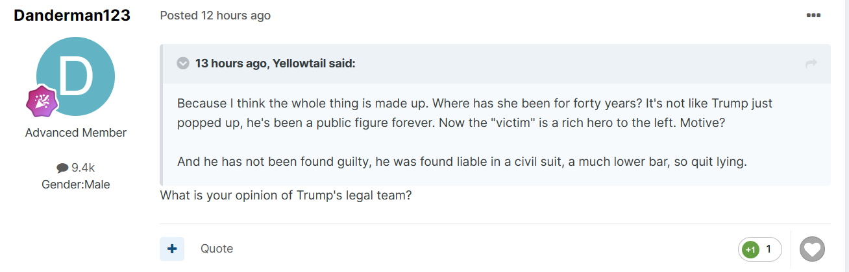Open the +1 reaction count
849x272 pixels.
pyautogui.click(x=760, y=249)
